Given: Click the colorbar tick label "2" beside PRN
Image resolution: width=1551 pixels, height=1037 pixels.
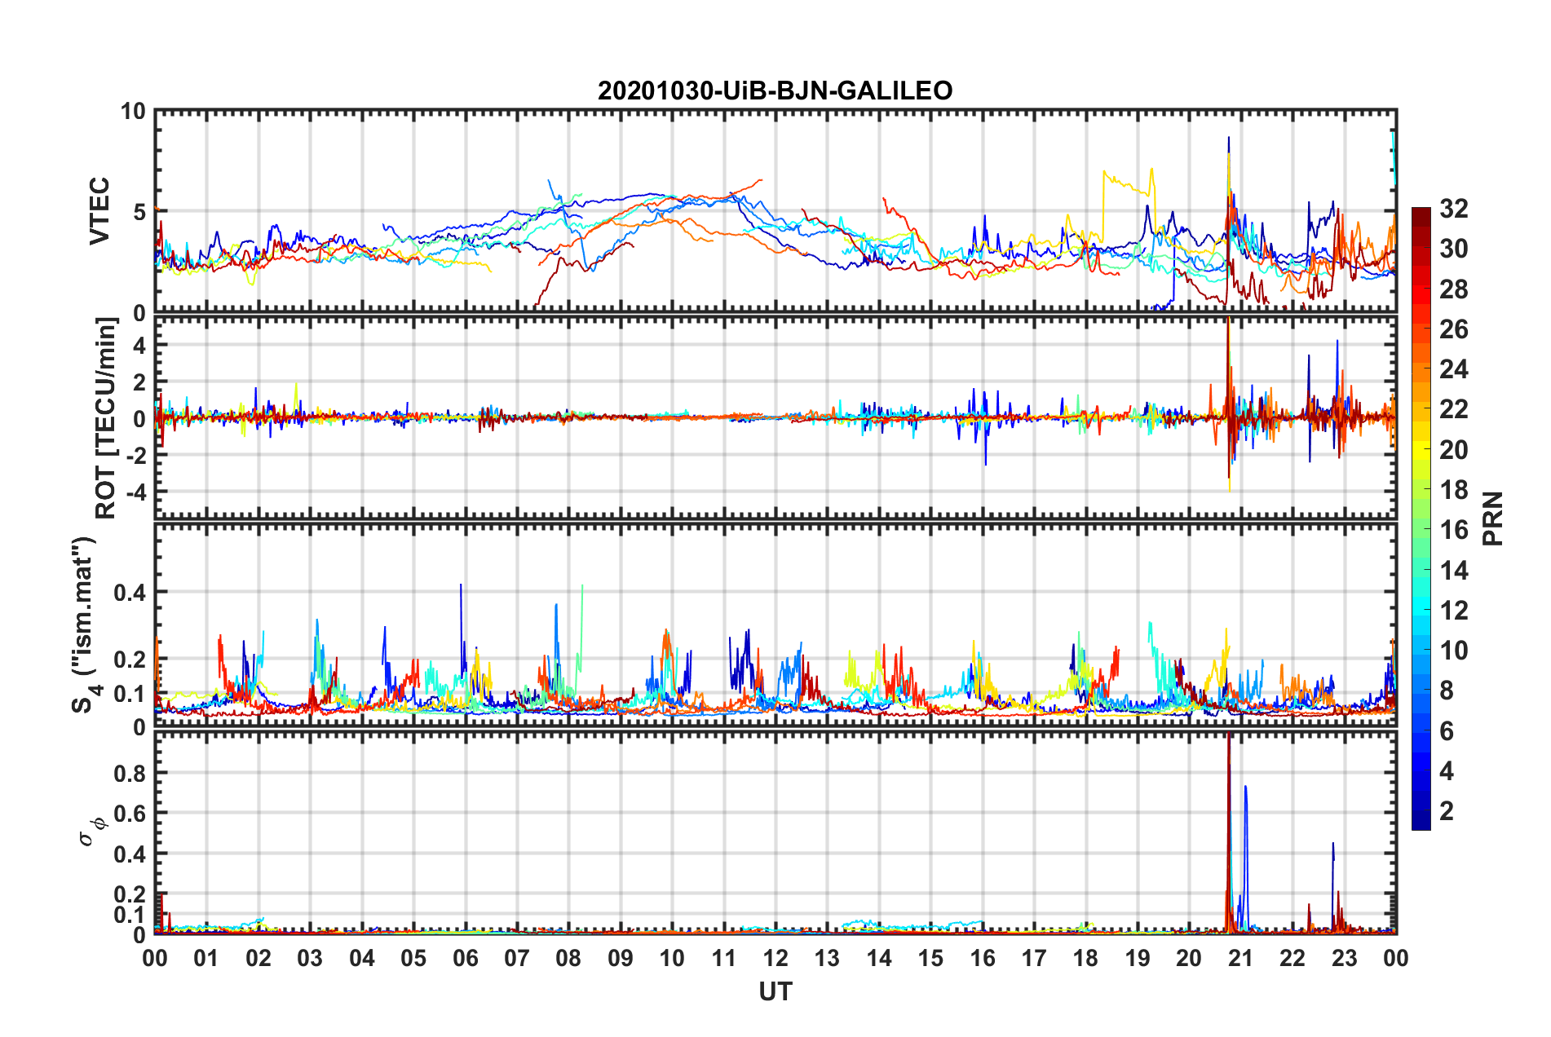Looking at the screenshot, I should coord(1447,811).
